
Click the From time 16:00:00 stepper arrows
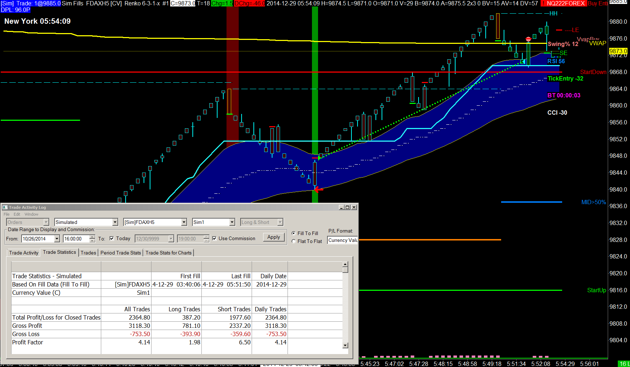92,239
